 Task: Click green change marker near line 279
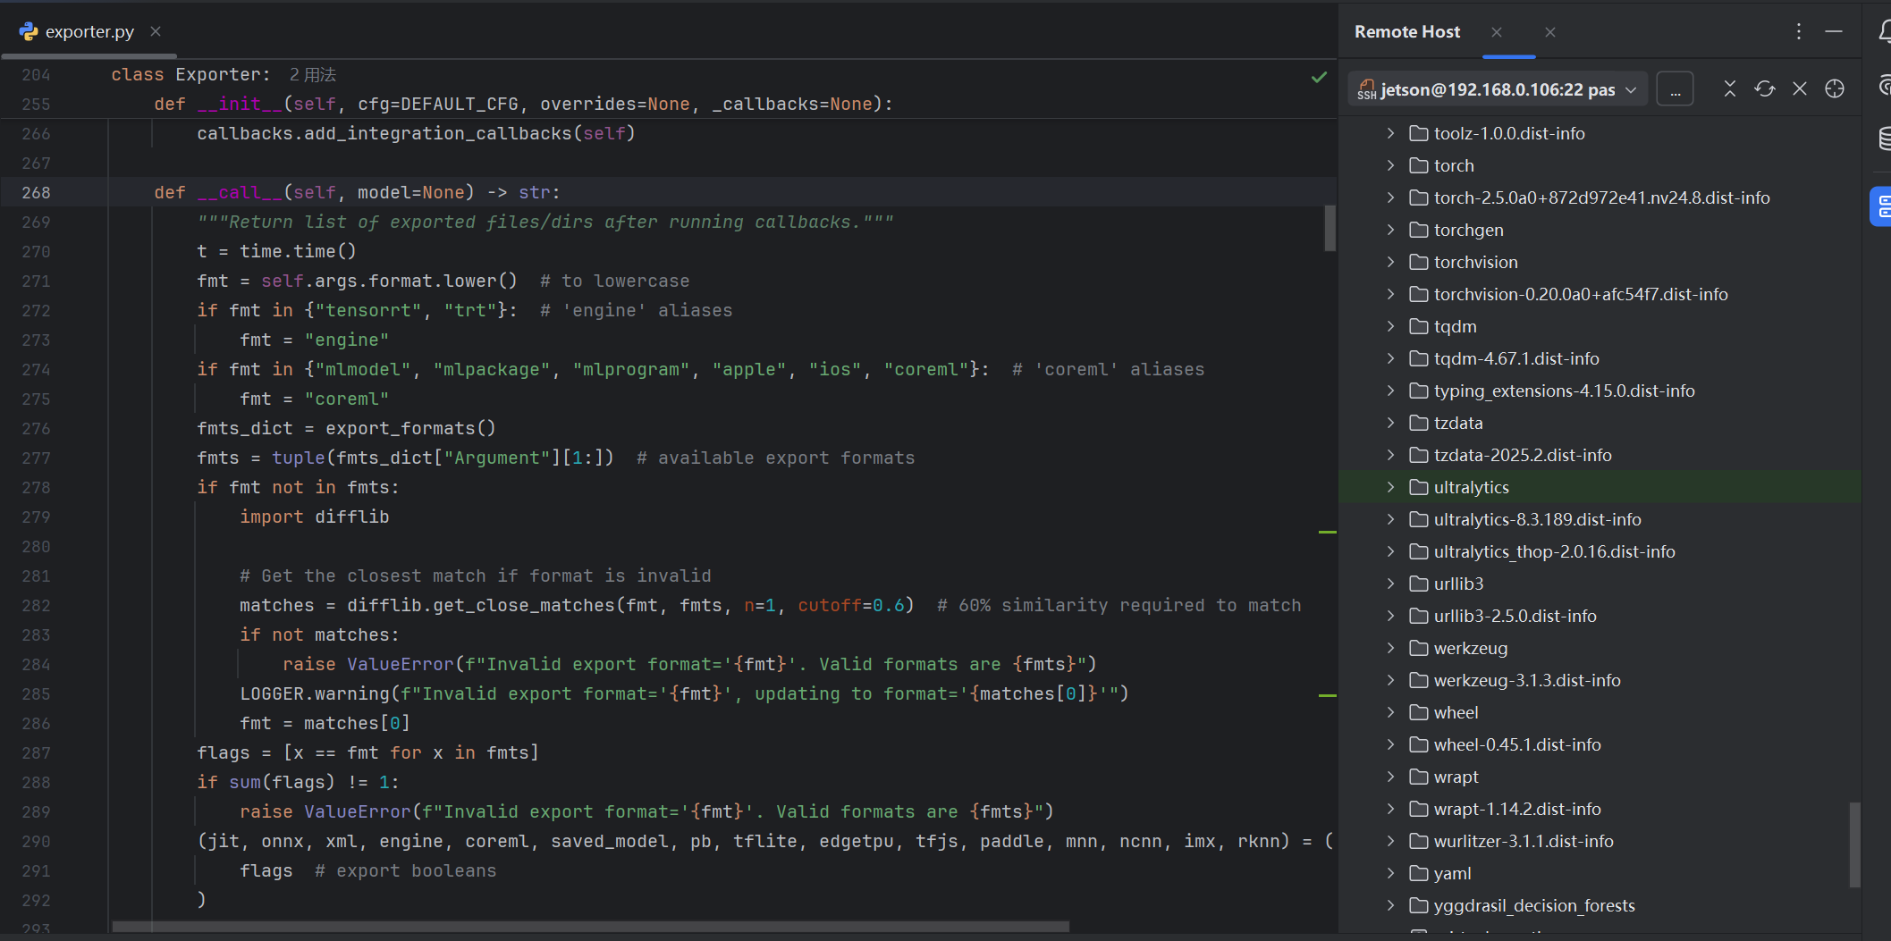coord(1328,532)
